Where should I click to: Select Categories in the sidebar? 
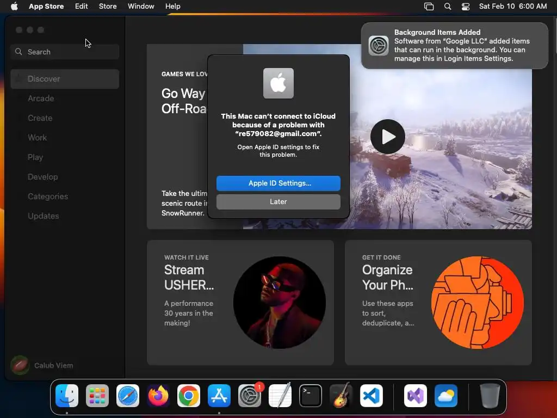tap(65, 196)
